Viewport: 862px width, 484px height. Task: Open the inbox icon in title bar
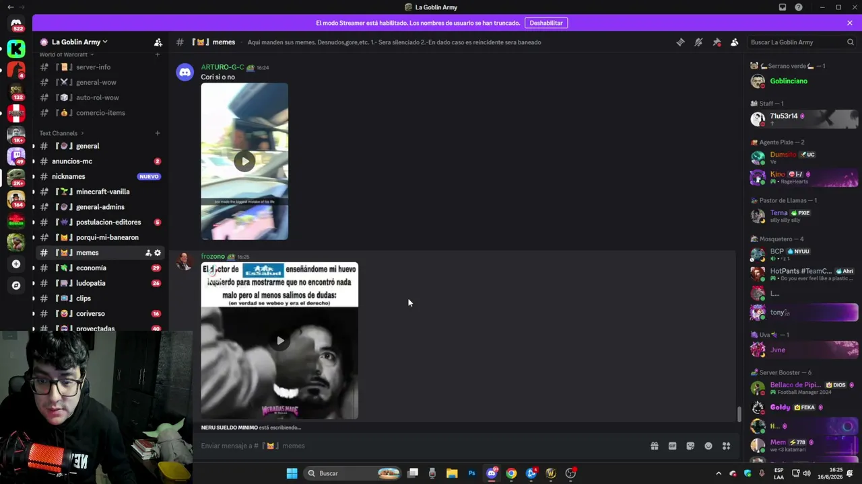(x=783, y=7)
